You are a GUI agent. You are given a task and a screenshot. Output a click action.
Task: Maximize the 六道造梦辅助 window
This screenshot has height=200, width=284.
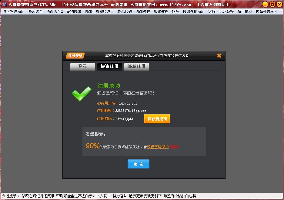pos(272,4)
